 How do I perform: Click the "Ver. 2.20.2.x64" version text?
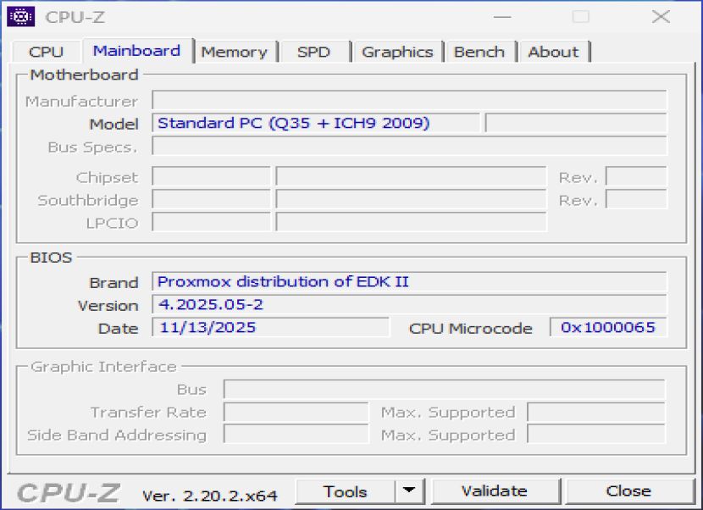(210, 496)
